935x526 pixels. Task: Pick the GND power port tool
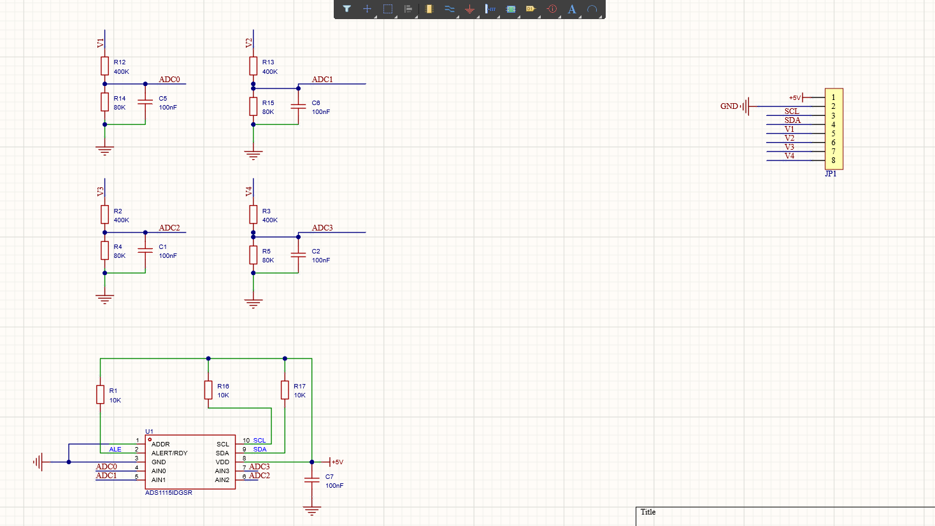[x=469, y=9]
